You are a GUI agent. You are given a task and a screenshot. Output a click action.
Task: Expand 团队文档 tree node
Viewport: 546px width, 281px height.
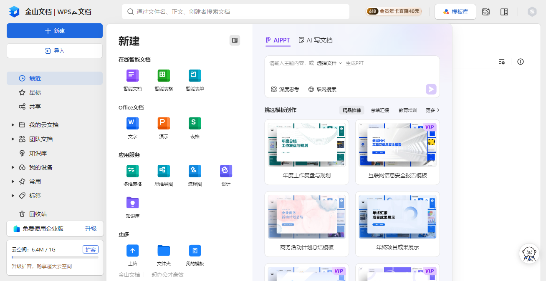coord(13,139)
